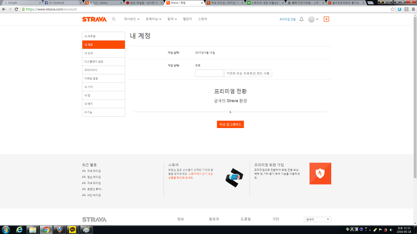Click the URL address bar
This screenshot has height=234, width=417.
click(205, 9)
